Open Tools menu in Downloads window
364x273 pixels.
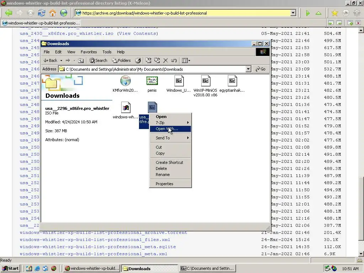click(x=107, y=52)
